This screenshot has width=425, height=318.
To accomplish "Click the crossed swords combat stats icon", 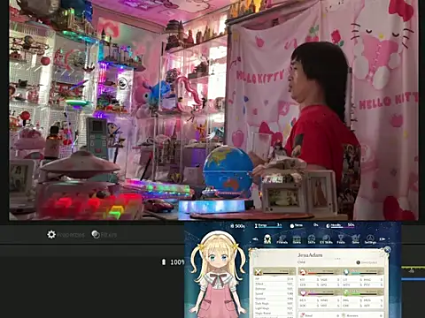I will [x=259, y=271].
